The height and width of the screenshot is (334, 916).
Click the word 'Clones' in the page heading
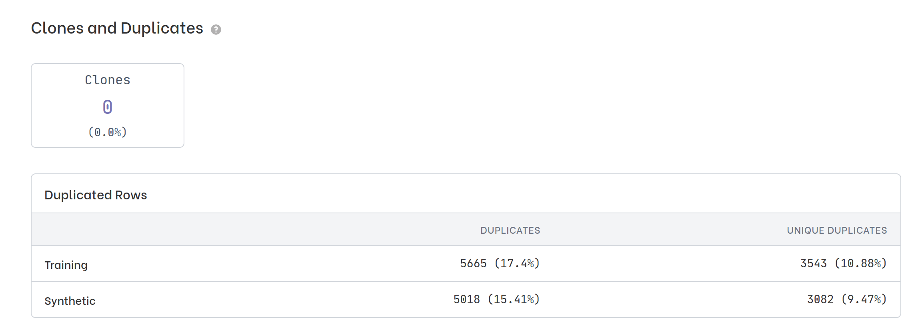[57, 28]
